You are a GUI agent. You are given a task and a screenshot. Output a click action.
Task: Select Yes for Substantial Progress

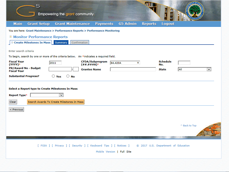click(53, 76)
